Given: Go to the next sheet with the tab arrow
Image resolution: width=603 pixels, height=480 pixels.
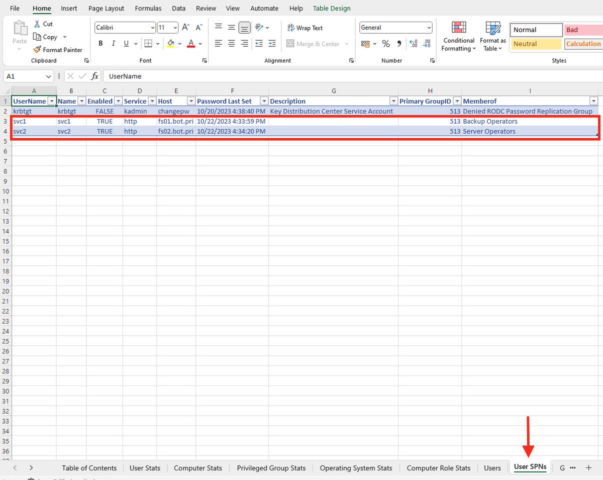Looking at the screenshot, I should pos(31,468).
